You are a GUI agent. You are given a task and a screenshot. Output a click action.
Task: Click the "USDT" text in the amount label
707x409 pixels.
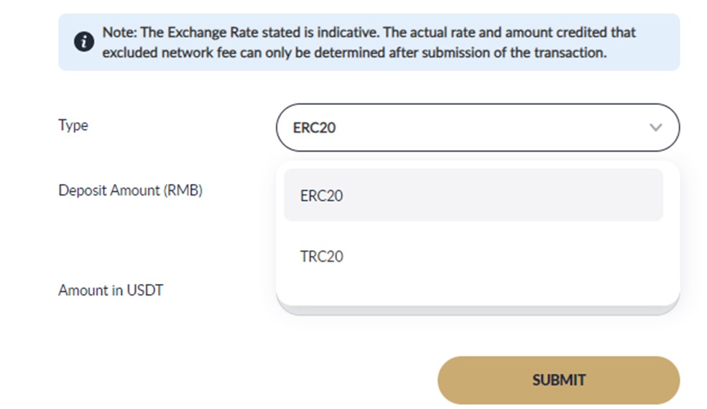tap(146, 290)
